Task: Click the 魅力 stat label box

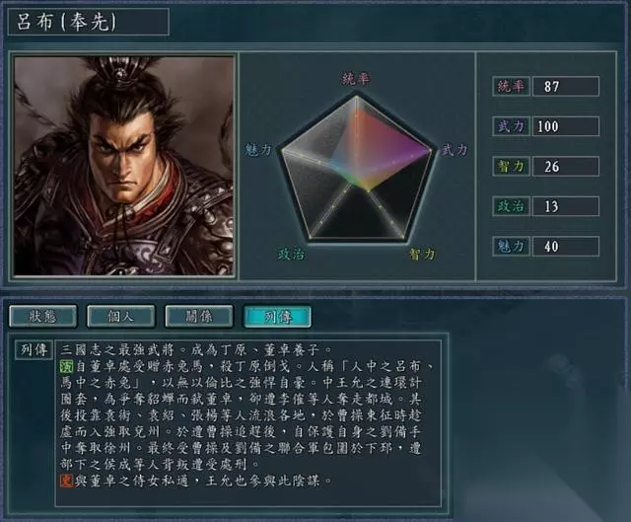Action: pos(511,246)
